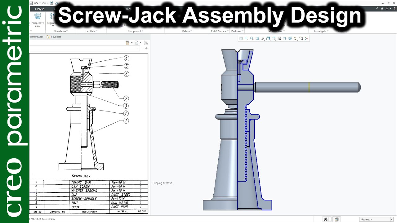Expand the Modifiers group dropdown
Image resolution: width=397 pixels, height=223 pixels.
pos(237,31)
